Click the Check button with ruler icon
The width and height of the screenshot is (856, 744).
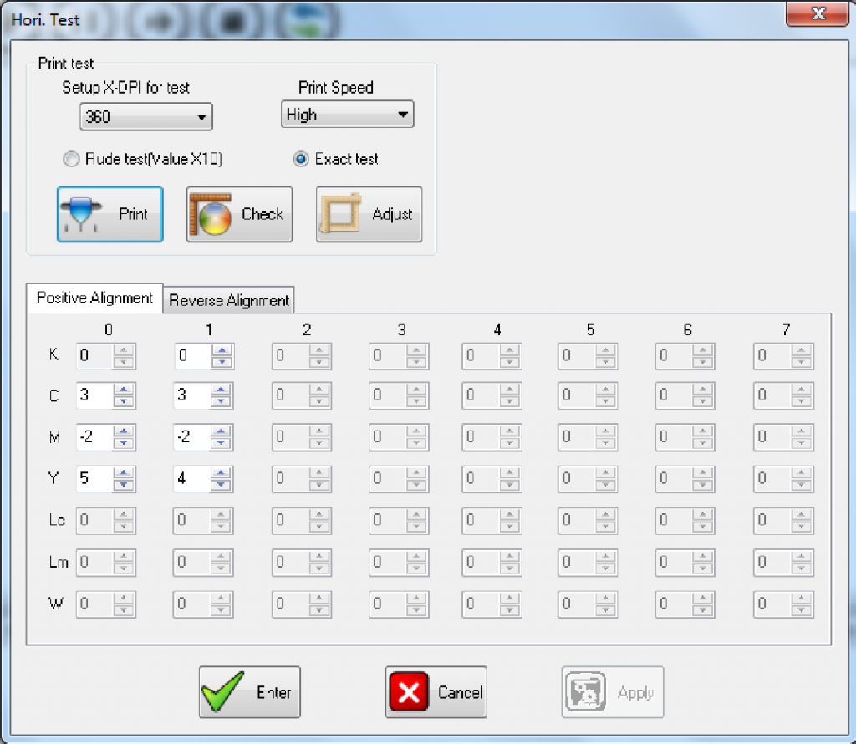[239, 215]
